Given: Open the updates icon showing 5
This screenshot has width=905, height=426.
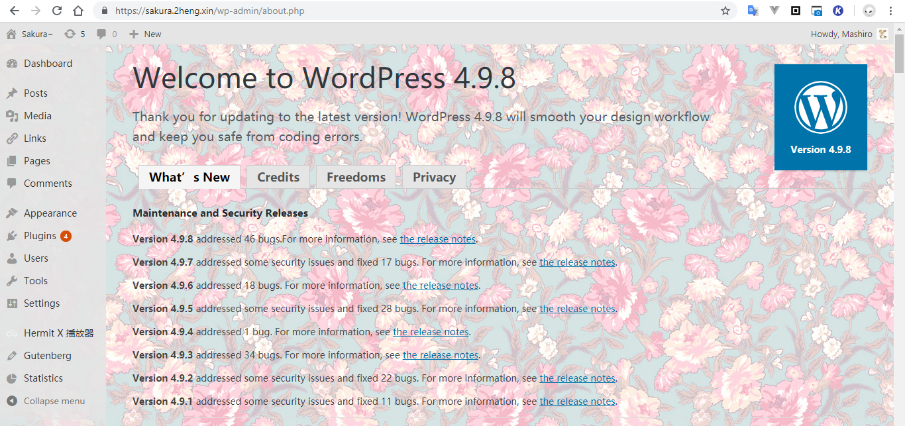Looking at the screenshot, I should 70,34.
